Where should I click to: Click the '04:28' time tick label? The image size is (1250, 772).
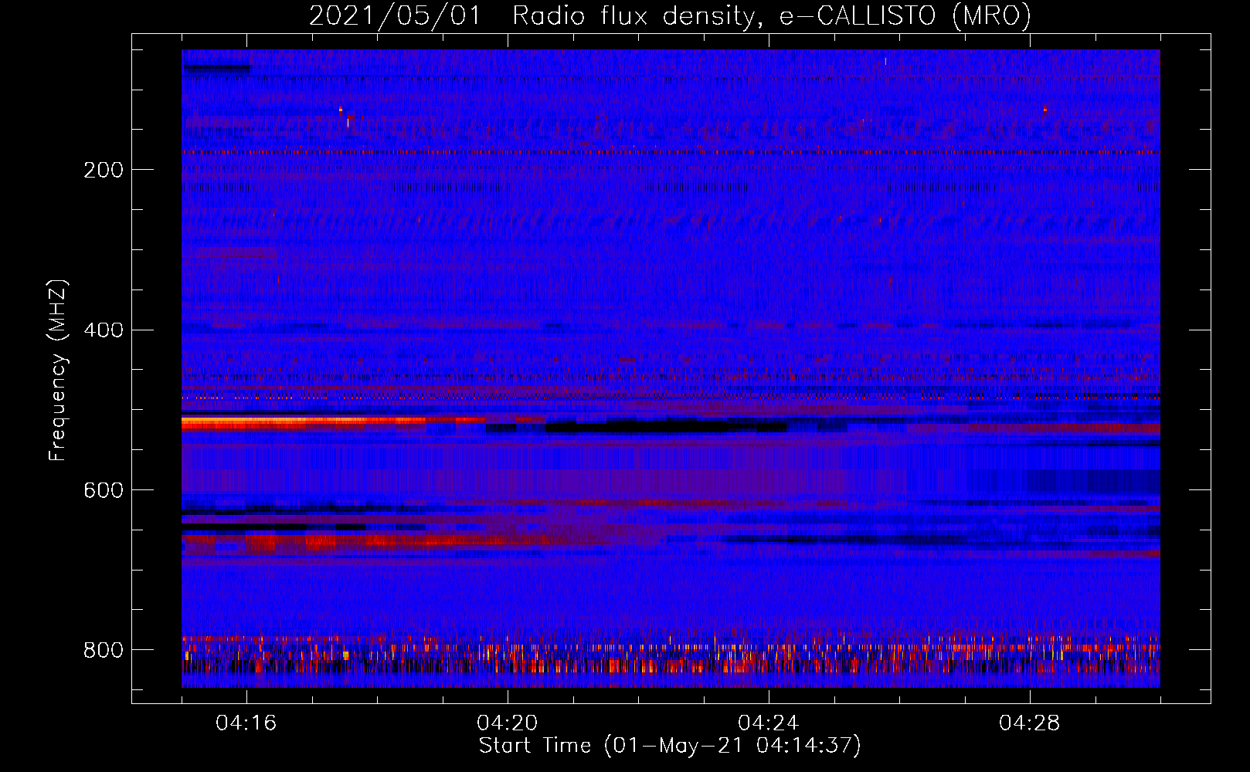(1030, 723)
